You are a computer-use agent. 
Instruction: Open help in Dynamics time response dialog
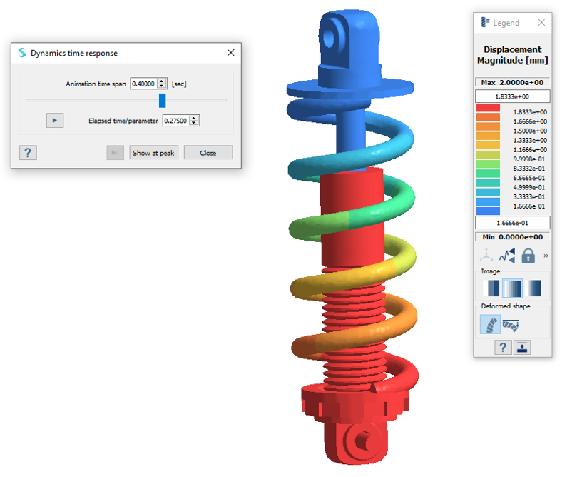pos(28,153)
